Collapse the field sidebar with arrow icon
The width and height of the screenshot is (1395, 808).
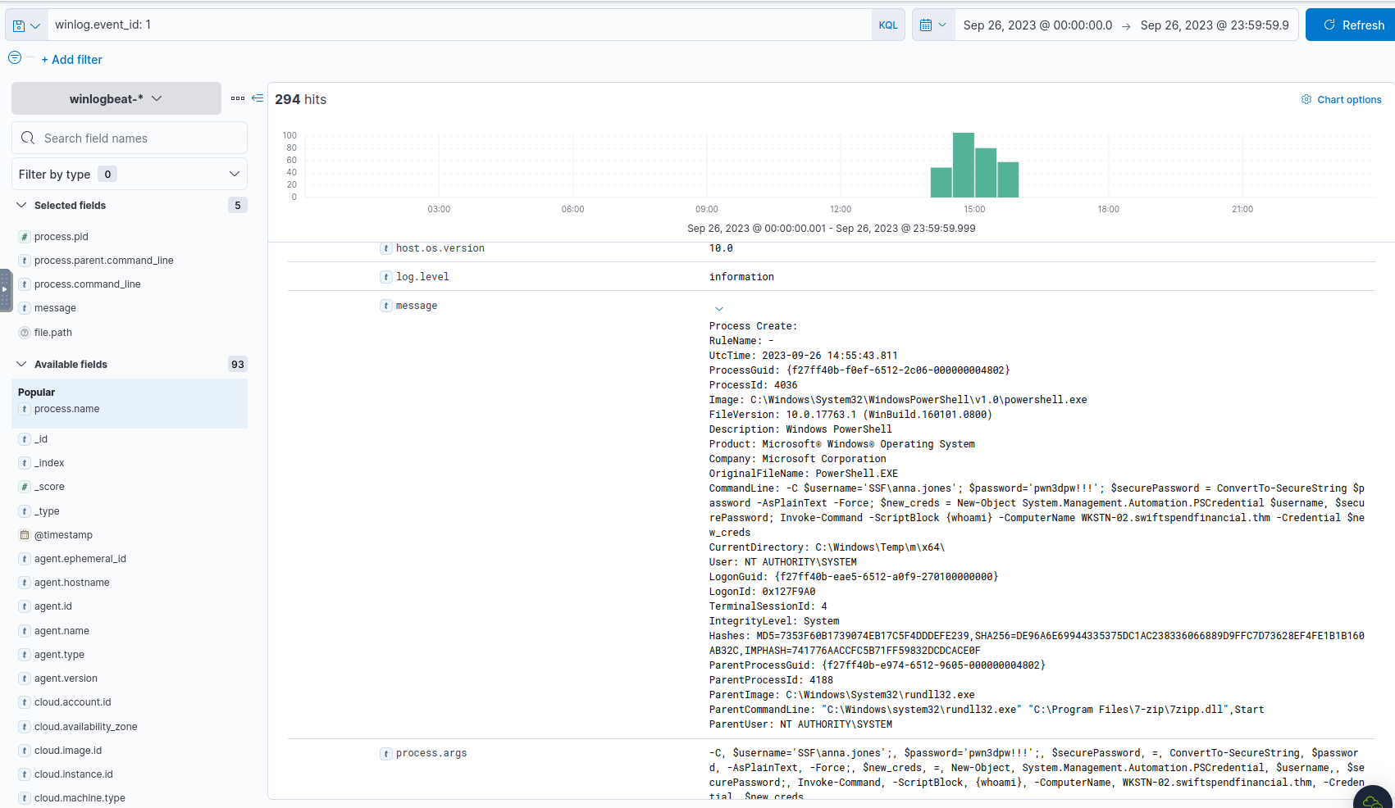click(258, 98)
